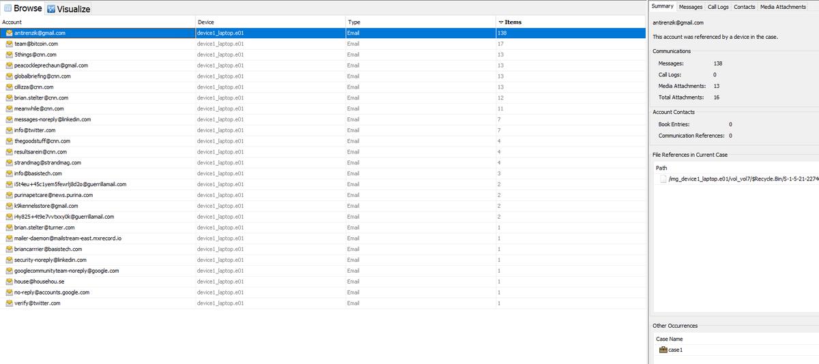Click the email icon beside team@bitcoin.com

[x=9, y=44]
